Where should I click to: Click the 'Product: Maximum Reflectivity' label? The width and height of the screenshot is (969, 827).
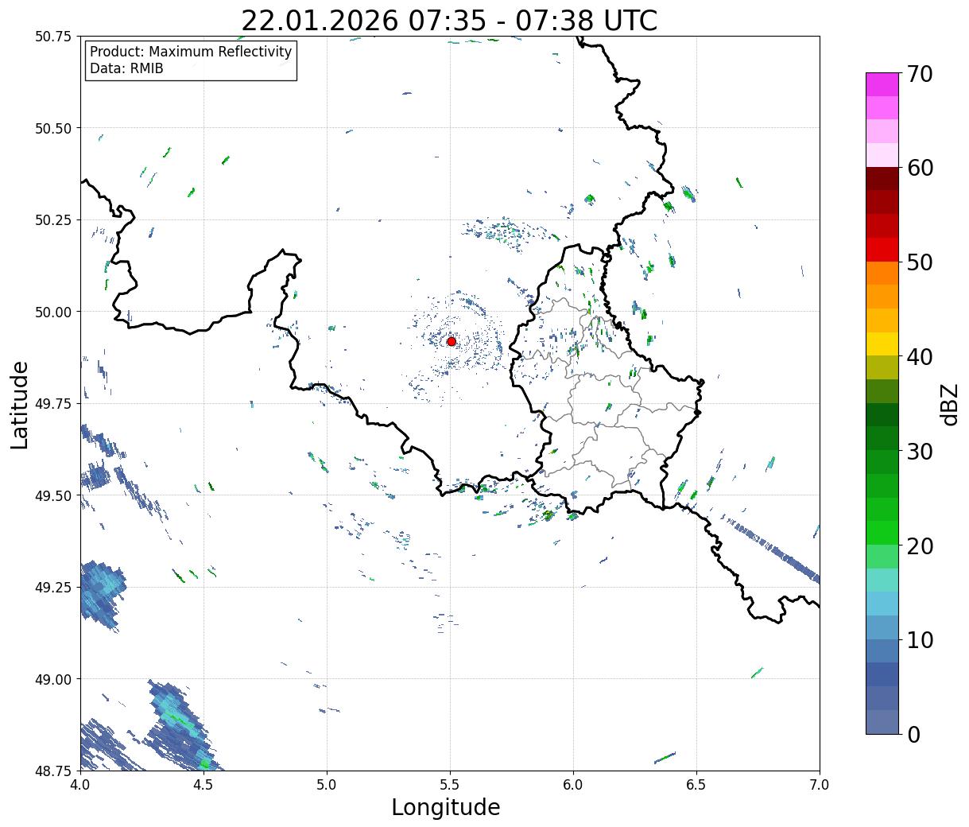[191, 52]
